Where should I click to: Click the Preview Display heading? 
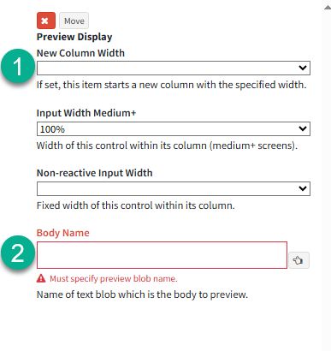click(x=74, y=37)
